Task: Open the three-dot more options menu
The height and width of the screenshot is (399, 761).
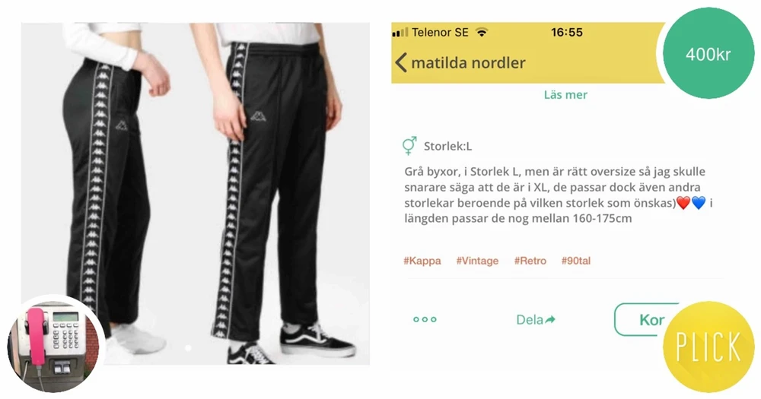Action: [x=425, y=319]
